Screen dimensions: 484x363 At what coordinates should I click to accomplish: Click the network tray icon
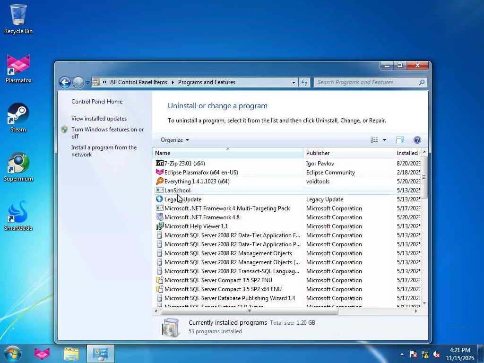(425, 354)
